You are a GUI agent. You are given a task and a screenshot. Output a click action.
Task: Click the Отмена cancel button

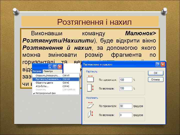(x=155, y=79)
